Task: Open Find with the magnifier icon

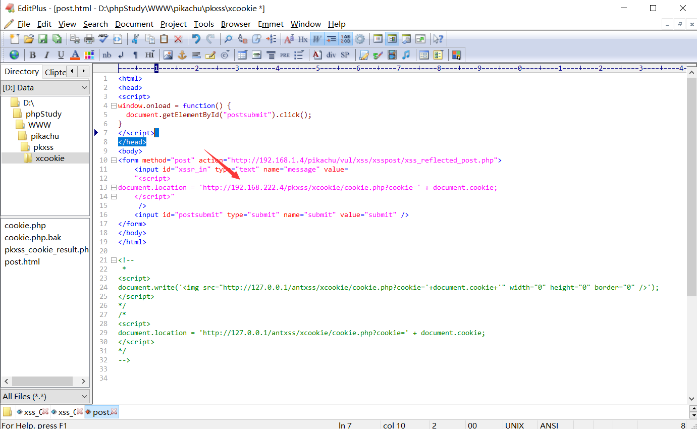Action: click(x=229, y=39)
